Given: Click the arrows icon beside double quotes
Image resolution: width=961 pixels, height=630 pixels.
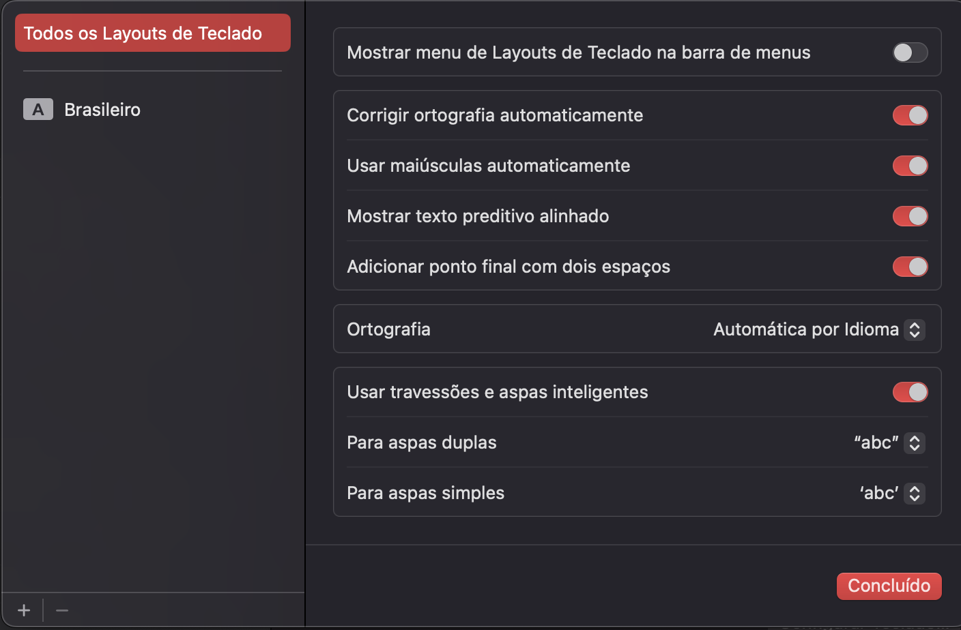Looking at the screenshot, I should [915, 442].
